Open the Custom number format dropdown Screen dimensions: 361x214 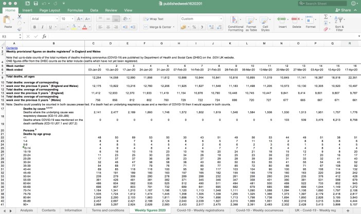pos(221,19)
